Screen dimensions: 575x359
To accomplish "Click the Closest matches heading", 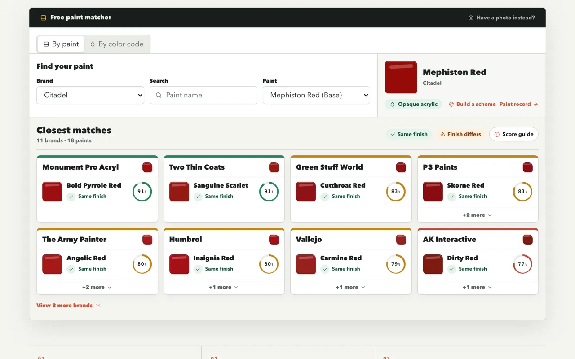I will click(74, 131).
